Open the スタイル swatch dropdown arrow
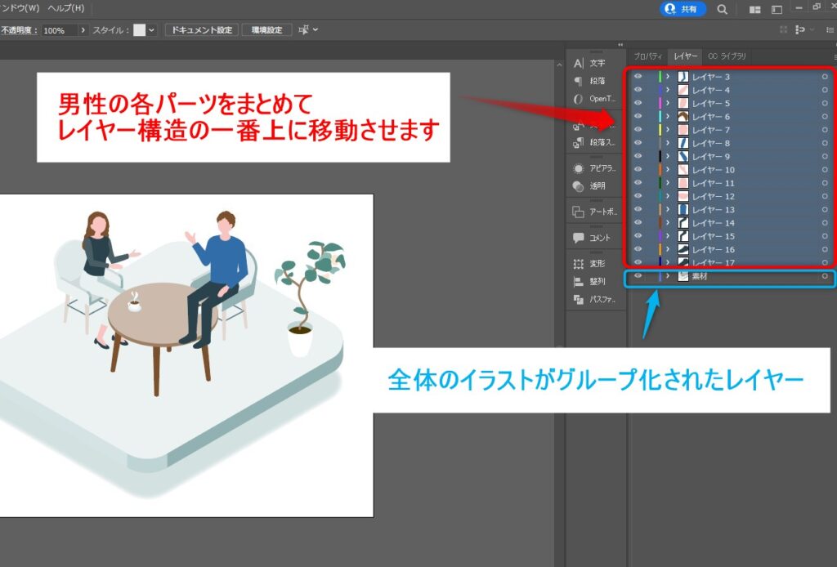Screen dimensions: 837x567 point(151,30)
